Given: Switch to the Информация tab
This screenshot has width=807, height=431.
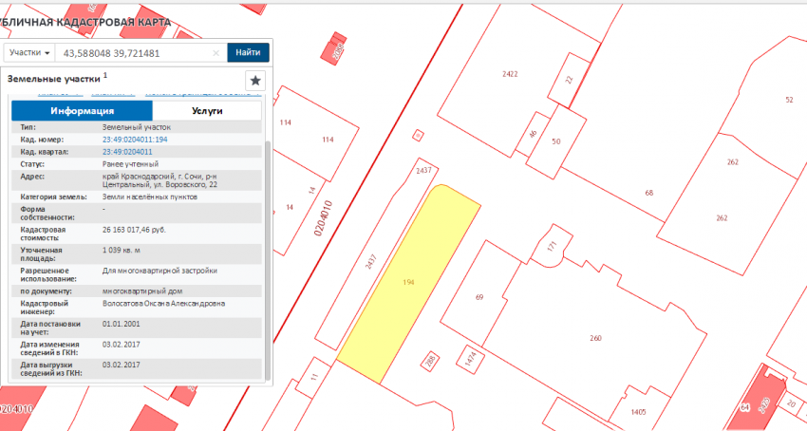Looking at the screenshot, I should 82,111.
